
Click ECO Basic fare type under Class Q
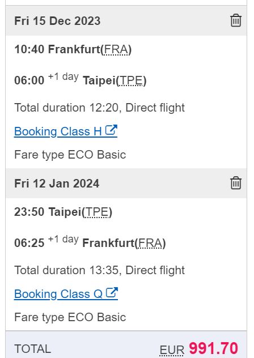pos(97,317)
